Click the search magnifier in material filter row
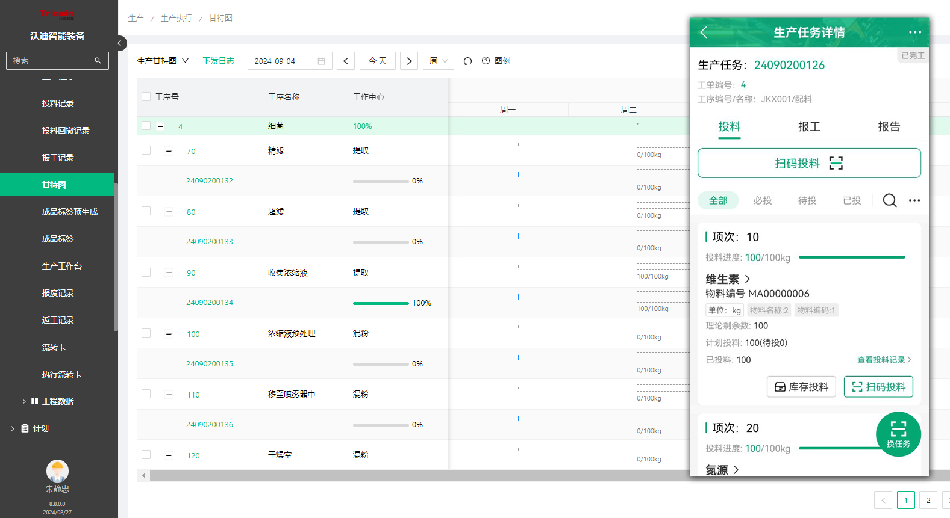The image size is (950, 518). coord(889,200)
